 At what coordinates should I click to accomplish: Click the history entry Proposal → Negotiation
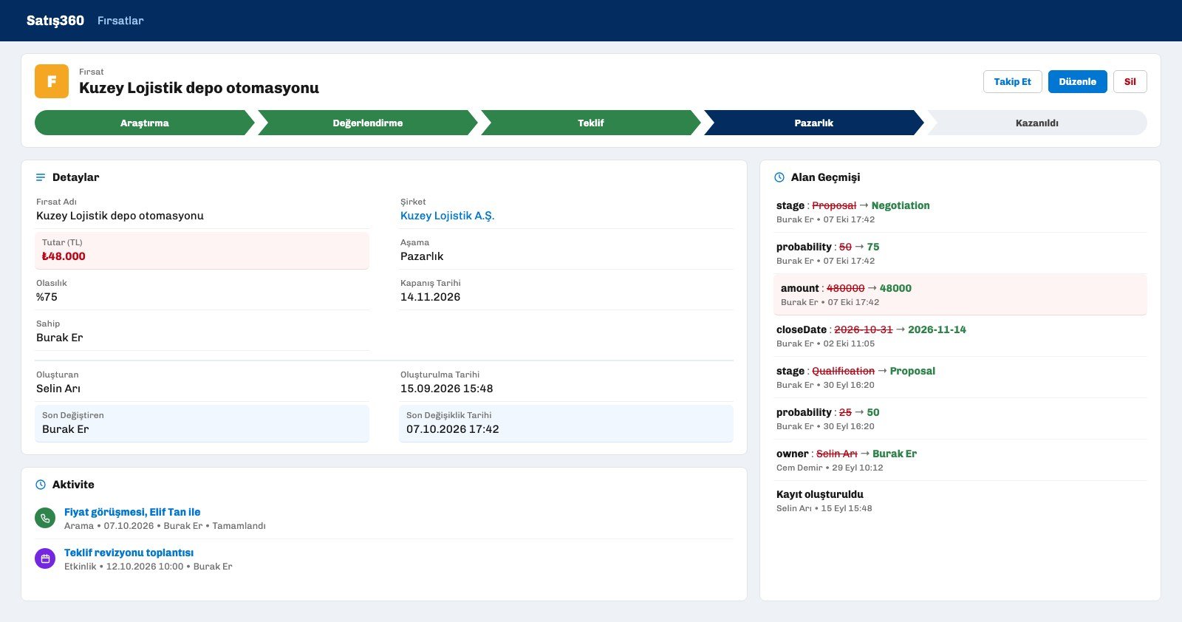(960, 212)
